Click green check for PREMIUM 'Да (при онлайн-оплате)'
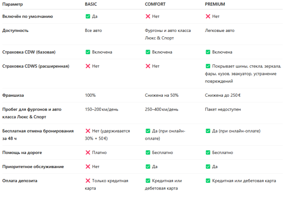284x200 pixels. pos(208,131)
